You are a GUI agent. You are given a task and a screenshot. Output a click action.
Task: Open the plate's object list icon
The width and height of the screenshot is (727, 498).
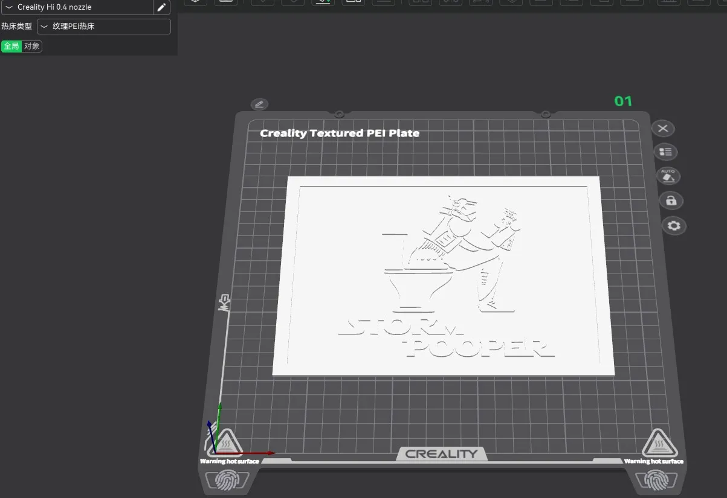[665, 152]
